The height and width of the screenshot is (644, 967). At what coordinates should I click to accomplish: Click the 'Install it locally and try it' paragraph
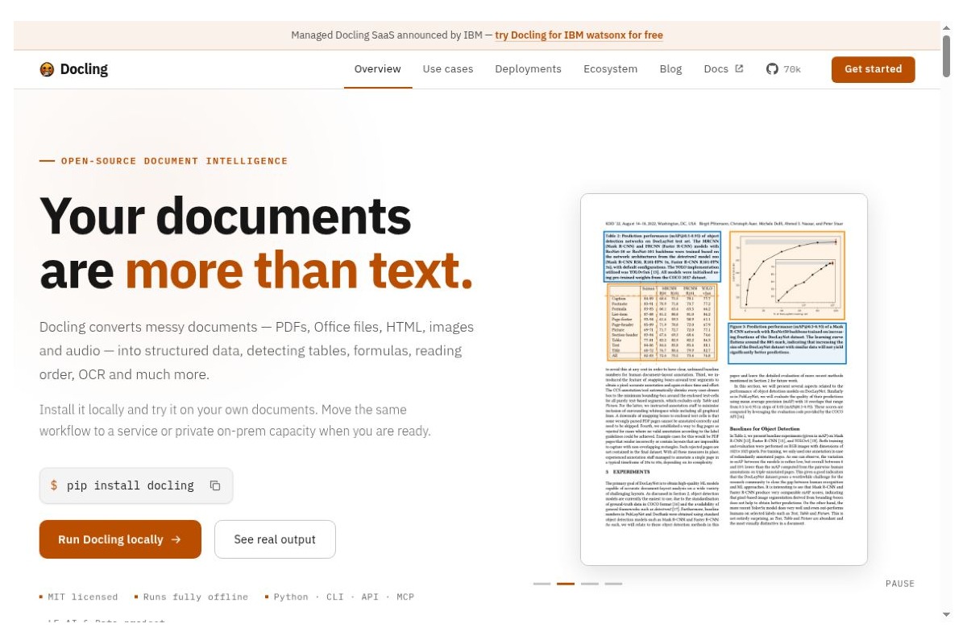235,421
